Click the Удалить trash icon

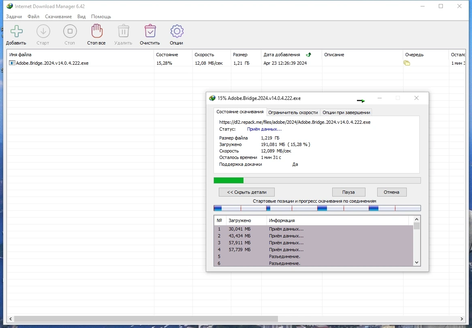point(124,31)
